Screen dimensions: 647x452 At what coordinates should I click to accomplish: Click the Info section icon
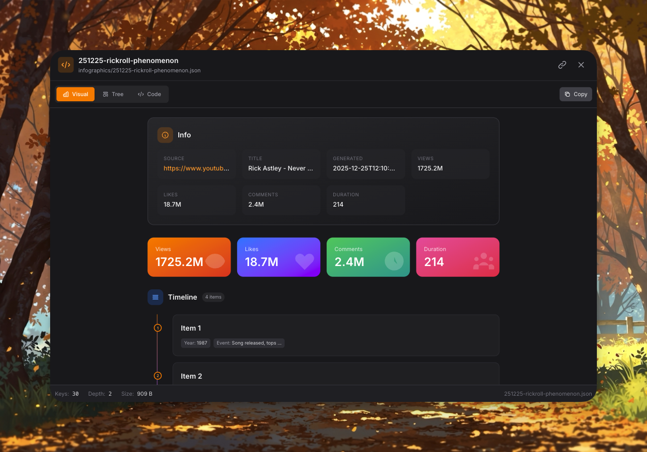[x=165, y=135]
